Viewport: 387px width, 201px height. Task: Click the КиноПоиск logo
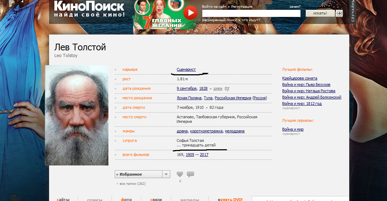[89, 8]
